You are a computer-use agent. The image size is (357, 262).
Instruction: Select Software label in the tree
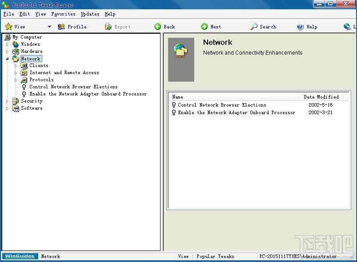pyautogui.click(x=32, y=108)
